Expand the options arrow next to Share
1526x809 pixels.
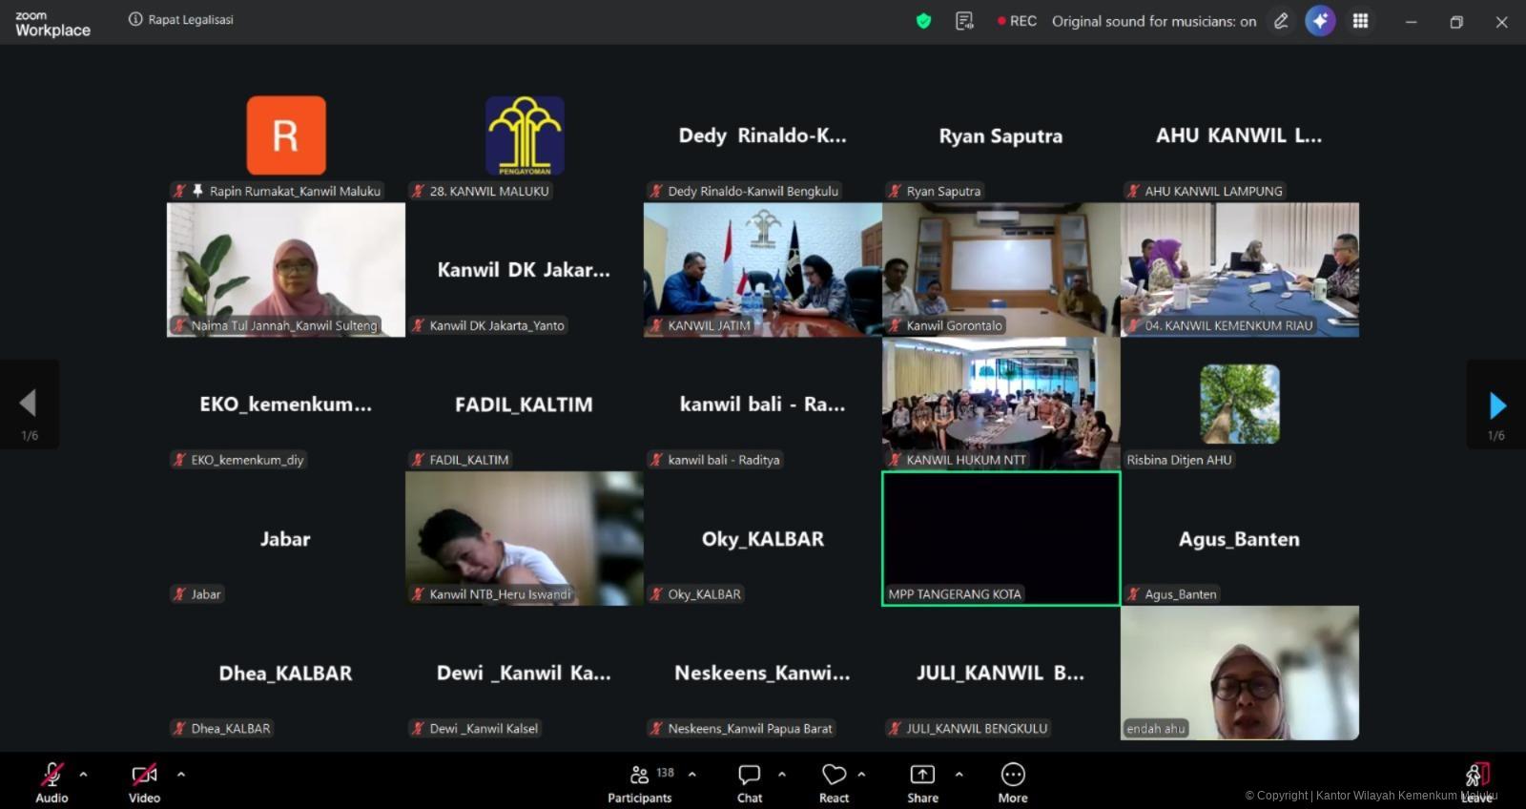pyautogui.click(x=959, y=774)
